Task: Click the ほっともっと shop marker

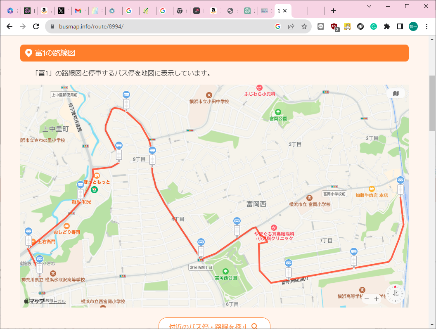Action: click(x=92, y=176)
